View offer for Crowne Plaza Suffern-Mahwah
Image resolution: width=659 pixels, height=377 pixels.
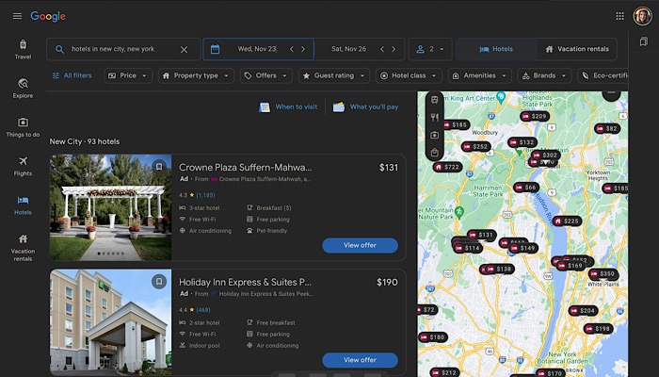(360, 245)
